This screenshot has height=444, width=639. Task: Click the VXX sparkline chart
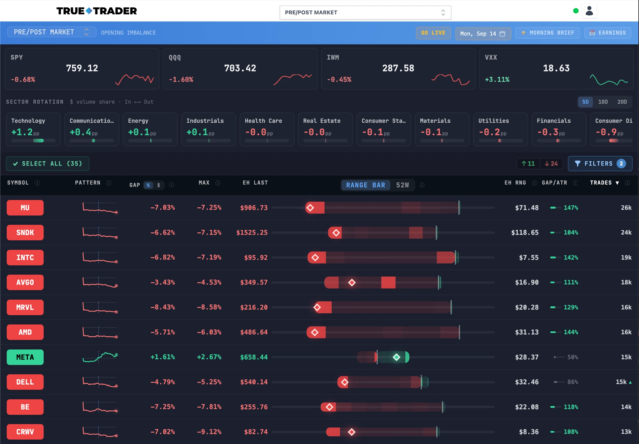pyautogui.click(x=609, y=80)
